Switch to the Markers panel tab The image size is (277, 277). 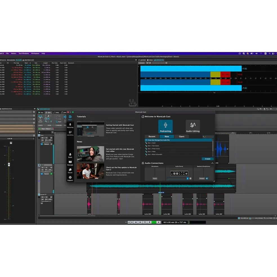(x=11, y=60)
